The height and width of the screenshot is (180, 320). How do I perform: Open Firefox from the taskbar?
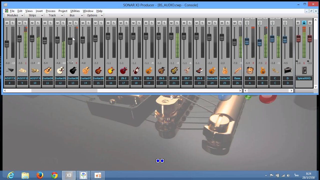[x=40, y=175]
